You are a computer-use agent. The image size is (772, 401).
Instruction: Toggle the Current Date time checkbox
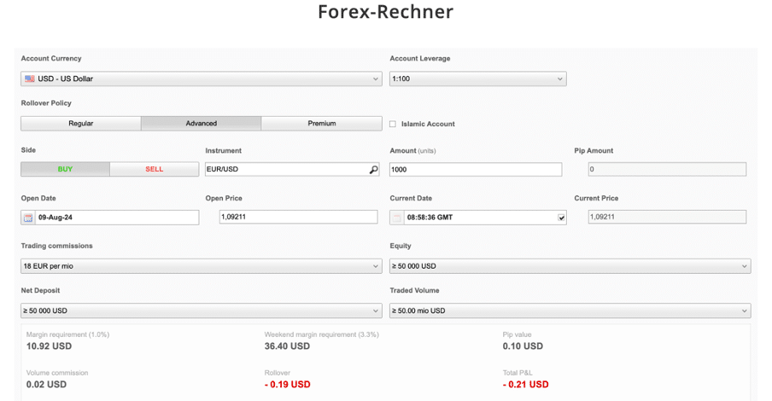(x=561, y=218)
